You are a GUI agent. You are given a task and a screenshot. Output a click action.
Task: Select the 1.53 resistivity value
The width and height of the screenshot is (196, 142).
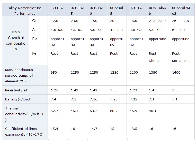click(176, 90)
